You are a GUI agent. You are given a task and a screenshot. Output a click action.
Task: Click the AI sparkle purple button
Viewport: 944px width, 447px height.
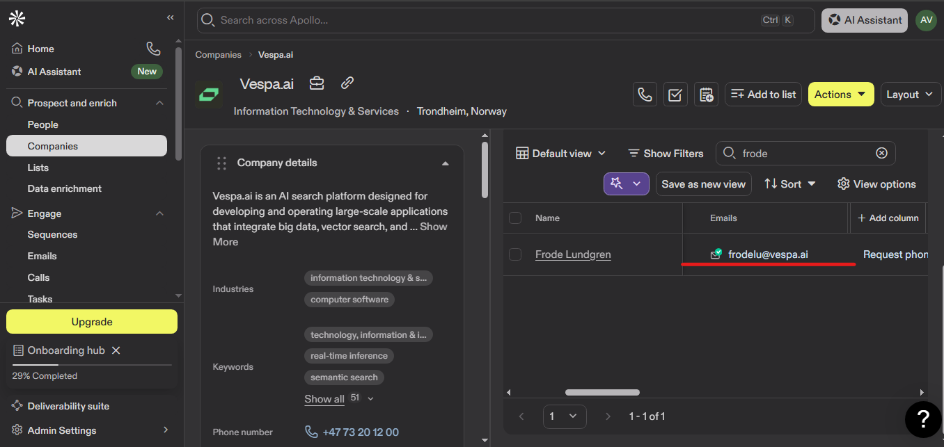(626, 184)
